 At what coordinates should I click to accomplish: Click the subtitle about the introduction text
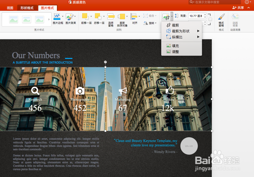(x=43, y=62)
